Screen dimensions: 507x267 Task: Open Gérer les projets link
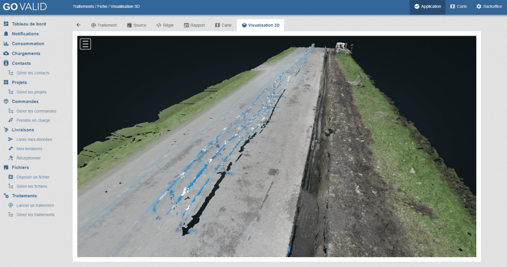(x=31, y=92)
